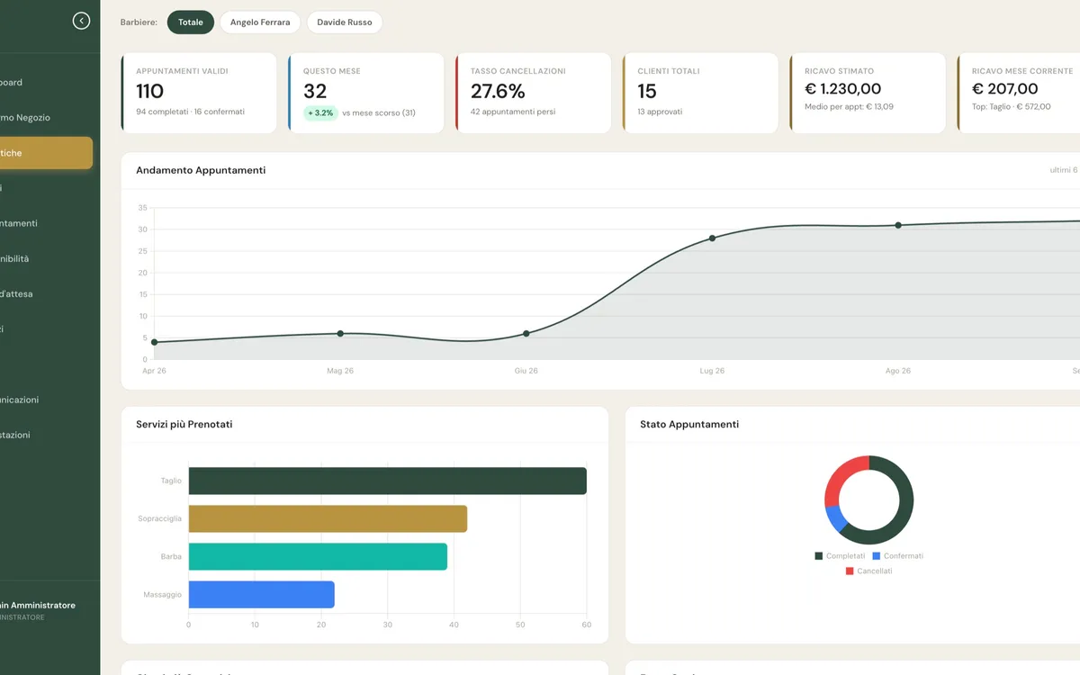Click the Ago 26 data point

(898, 225)
